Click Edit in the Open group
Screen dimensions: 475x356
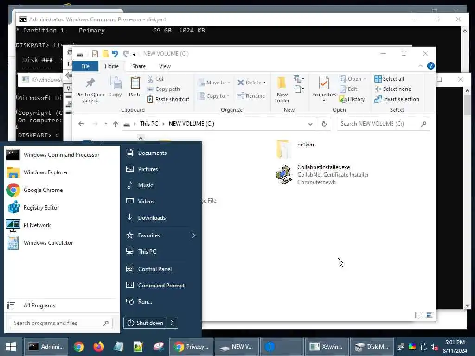(x=348, y=89)
